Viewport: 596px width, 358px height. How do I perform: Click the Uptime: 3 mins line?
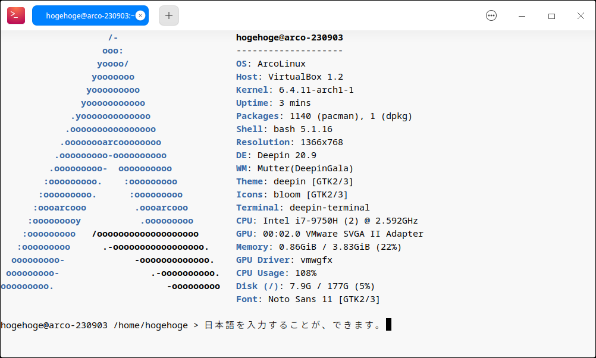(273, 103)
